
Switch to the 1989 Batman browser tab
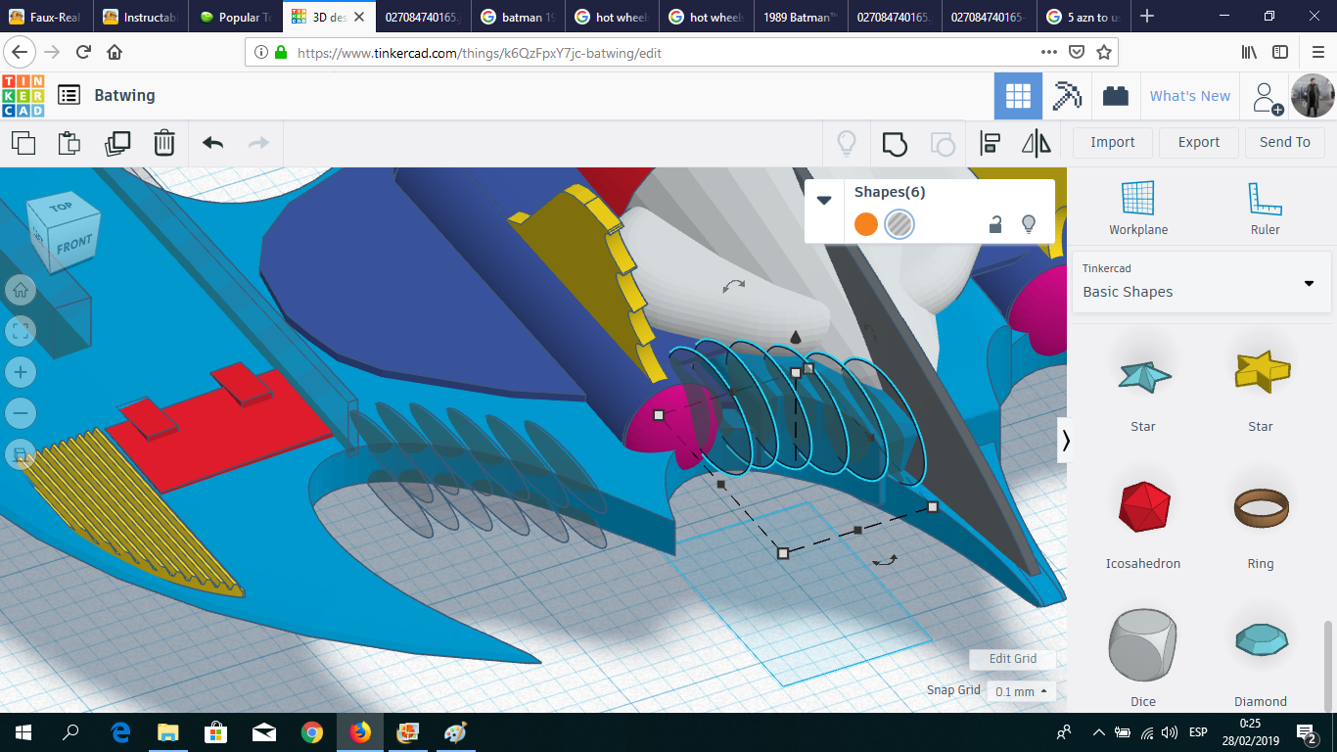coord(801,17)
